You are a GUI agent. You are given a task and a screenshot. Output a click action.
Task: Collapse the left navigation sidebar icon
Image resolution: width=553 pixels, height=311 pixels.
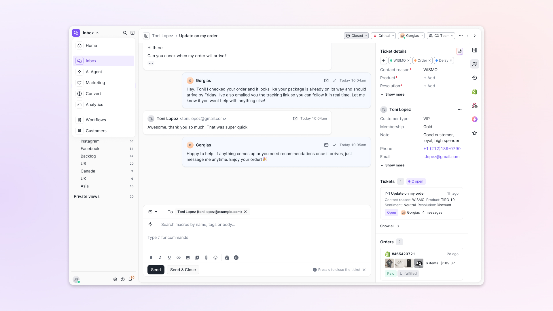click(x=132, y=33)
